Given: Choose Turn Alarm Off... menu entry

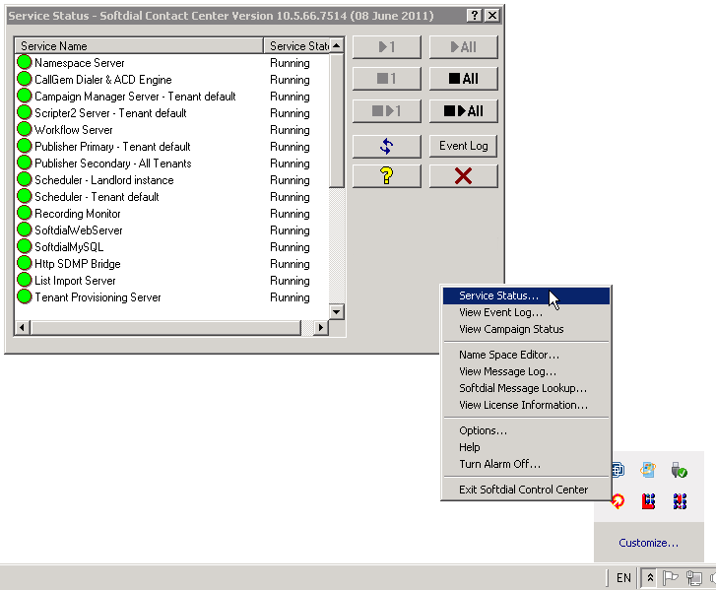Looking at the screenshot, I should [x=526, y=464].
